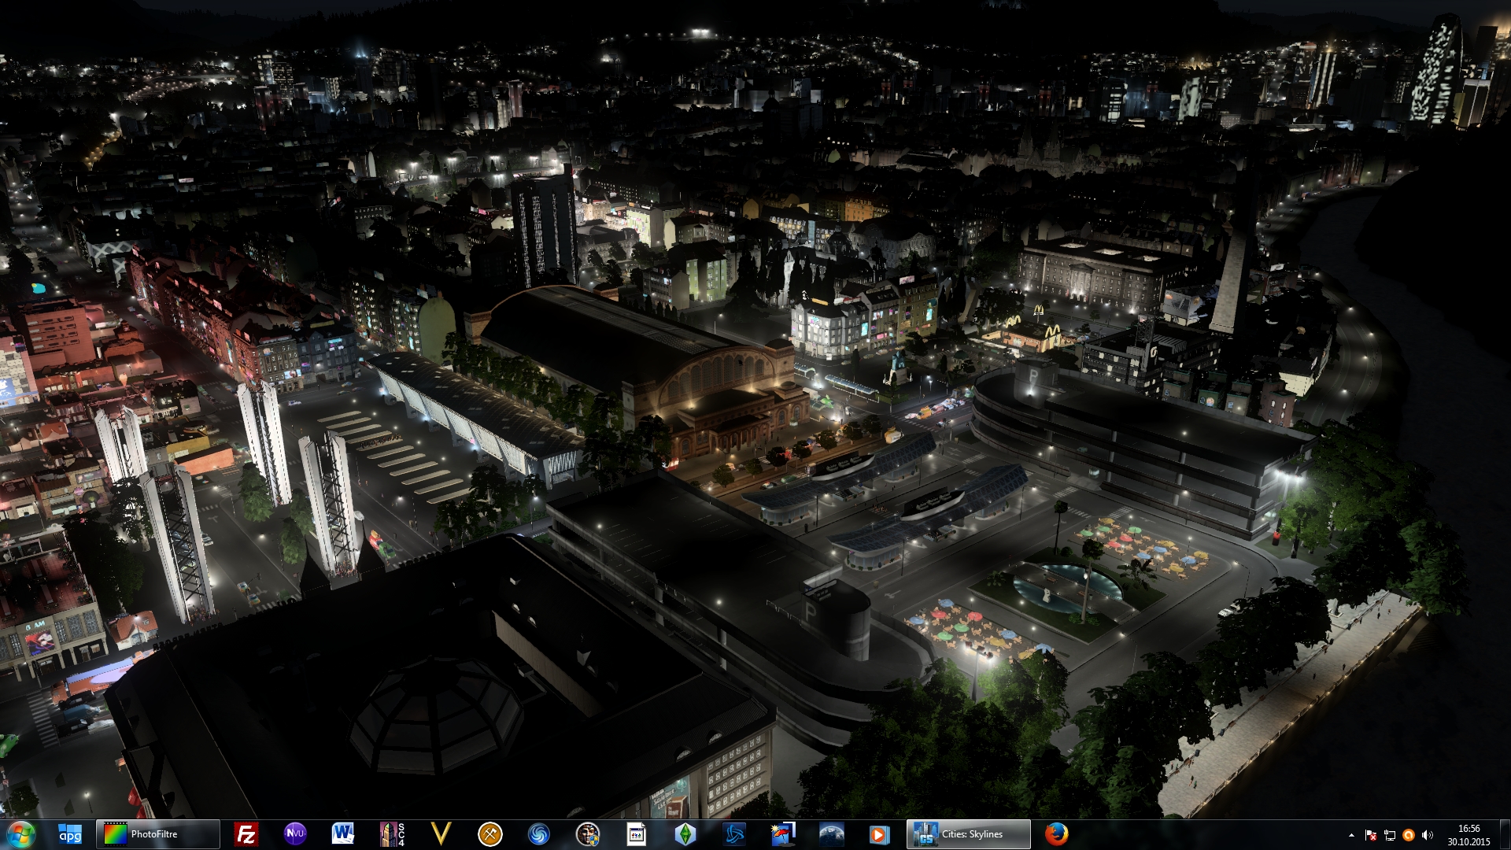Open Microsoft Word from the taskbar

[x=343, y=834]
